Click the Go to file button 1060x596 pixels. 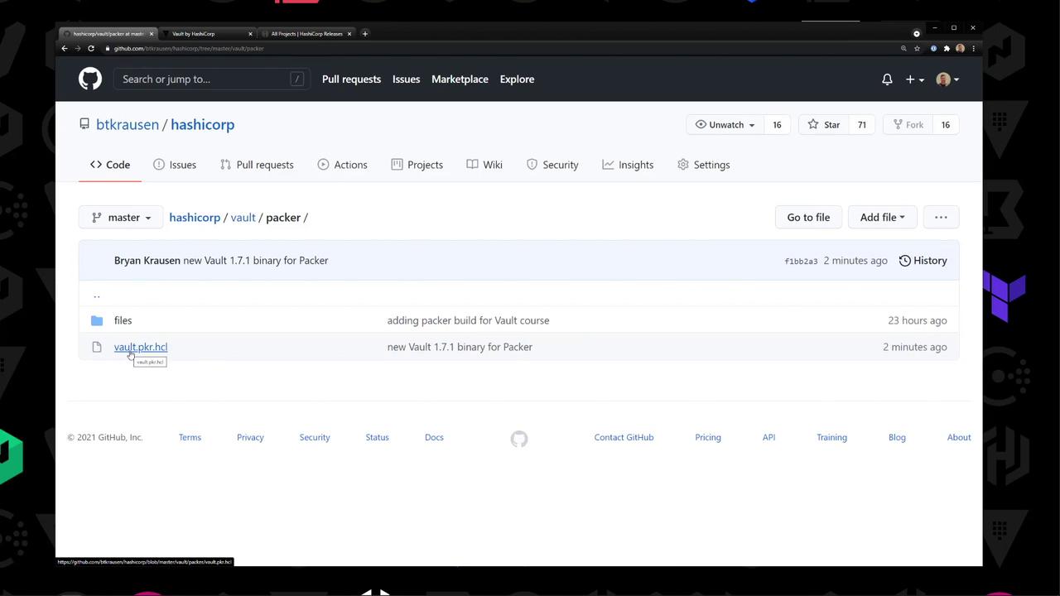point(808,218)
